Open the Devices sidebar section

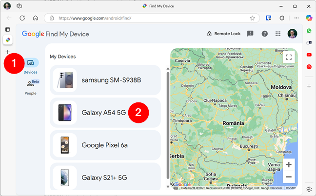pyautogui.click(x=30, y=66)
